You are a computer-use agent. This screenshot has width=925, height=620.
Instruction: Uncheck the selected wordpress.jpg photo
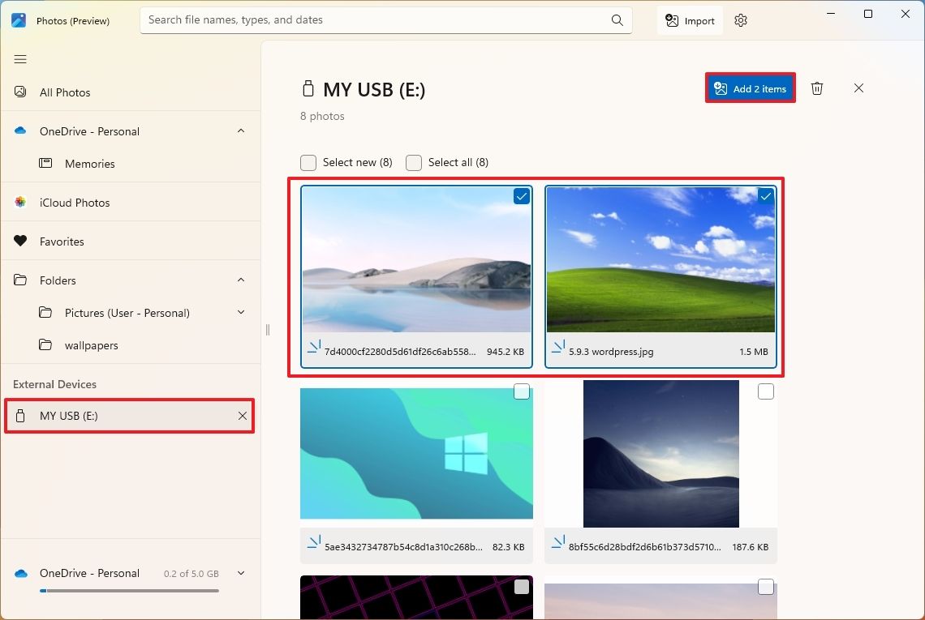(765, 196)
